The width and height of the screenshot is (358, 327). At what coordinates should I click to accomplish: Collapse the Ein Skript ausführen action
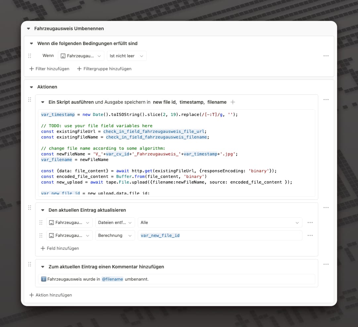pos(43,102)
